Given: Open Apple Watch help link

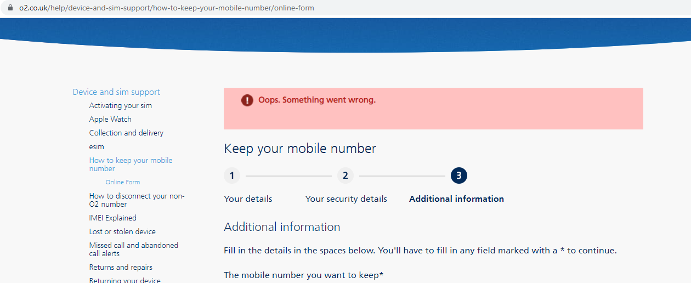Looking at the screenshot, I should [110, 119].
